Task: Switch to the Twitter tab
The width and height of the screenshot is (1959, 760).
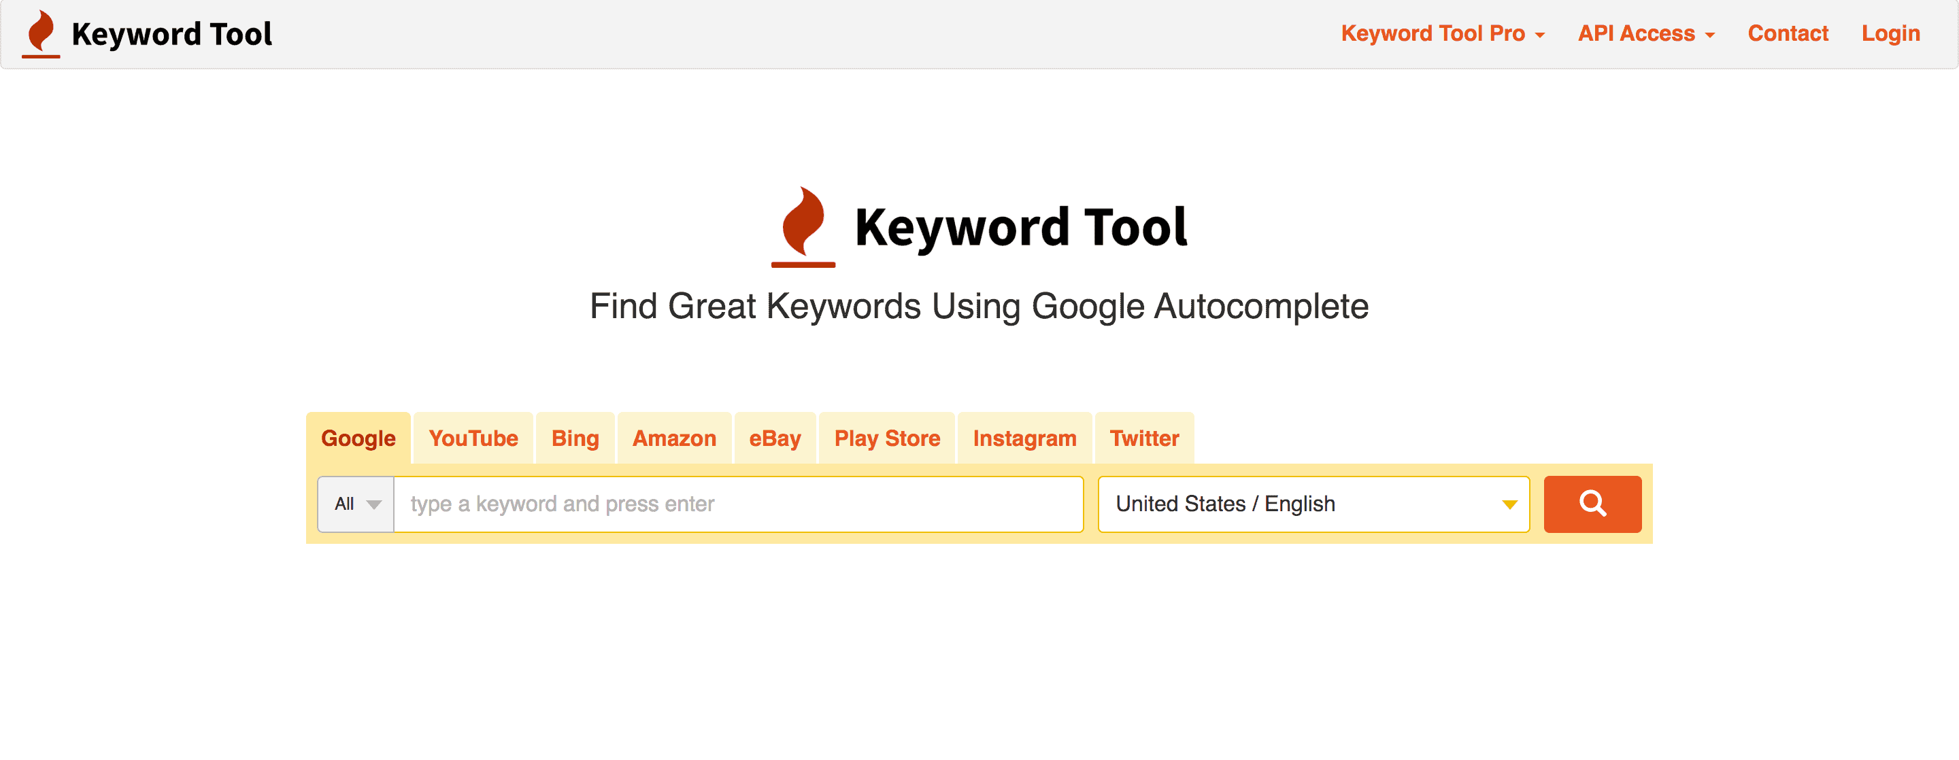Action: pos(1143,438)
